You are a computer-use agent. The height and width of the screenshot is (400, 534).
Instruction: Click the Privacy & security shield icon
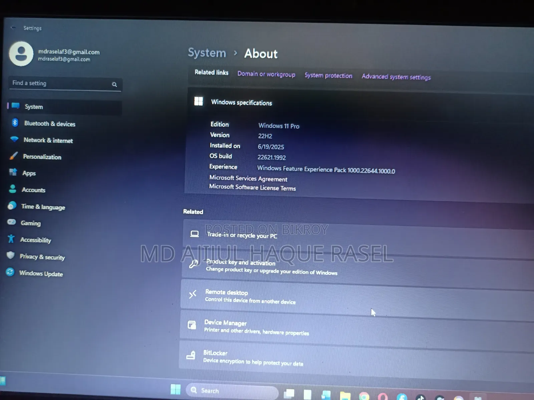coord(11,255)
